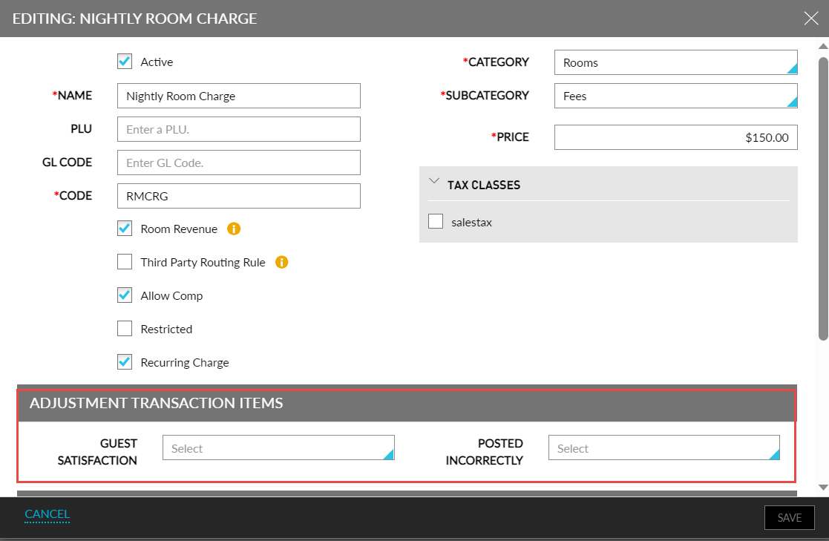
Task: Click the SAVE button
Action: (x=789, y=517)
